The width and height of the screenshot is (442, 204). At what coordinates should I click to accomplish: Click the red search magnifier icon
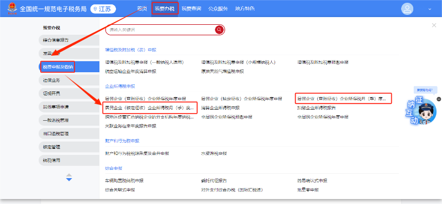point(219,30)
